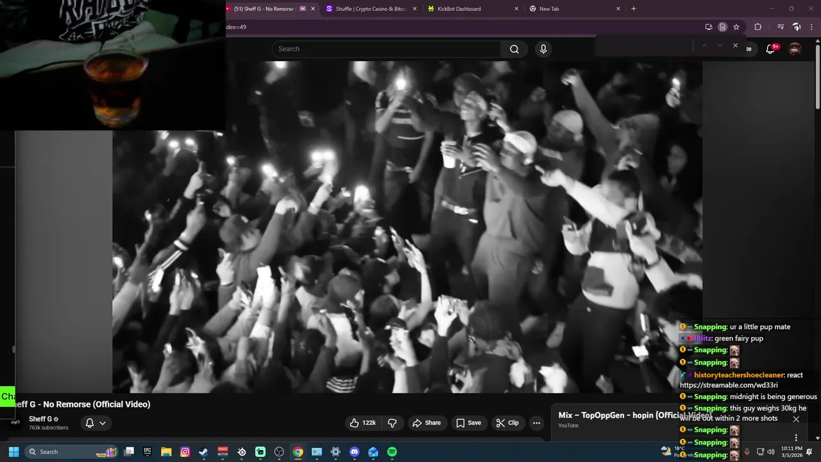821x462 pixels.
Task: Open OBS Studio from taskbar
Action: pyautogui.click(x=279, y=452)
